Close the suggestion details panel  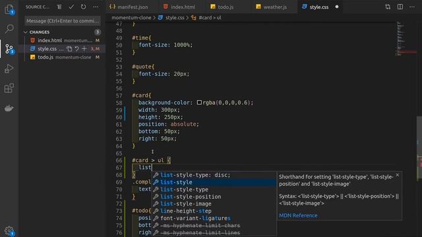click(x=398, y=175)
